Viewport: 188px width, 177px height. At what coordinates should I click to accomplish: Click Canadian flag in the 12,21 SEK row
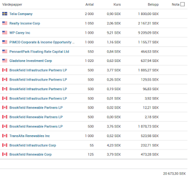pos(5,108)
